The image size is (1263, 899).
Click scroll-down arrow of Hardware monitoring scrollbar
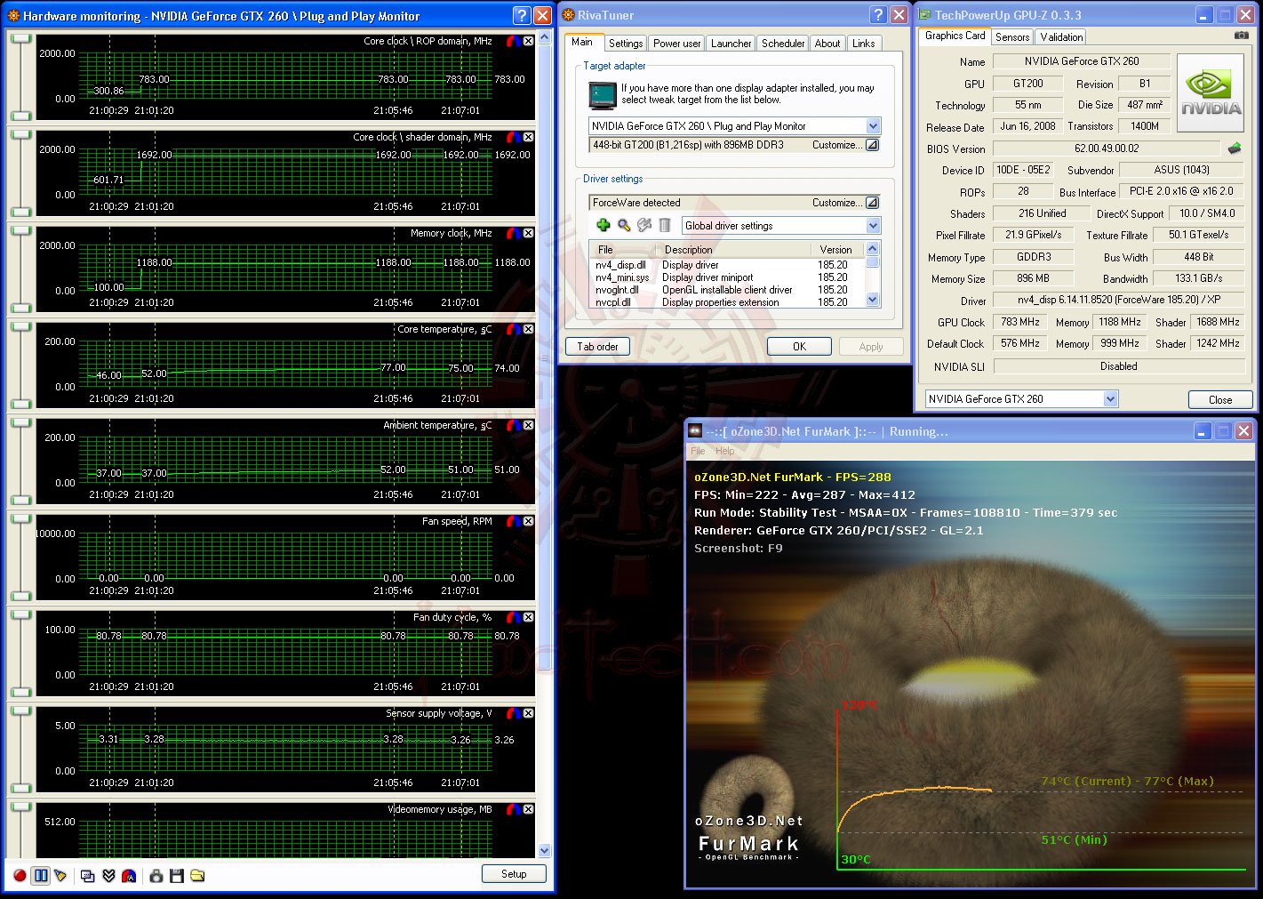pos(545,851)
